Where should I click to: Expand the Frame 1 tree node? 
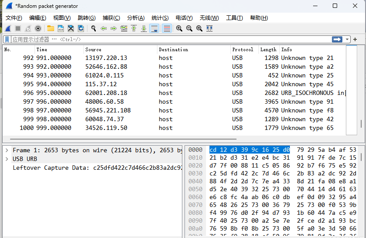click(x=7, y=150)
